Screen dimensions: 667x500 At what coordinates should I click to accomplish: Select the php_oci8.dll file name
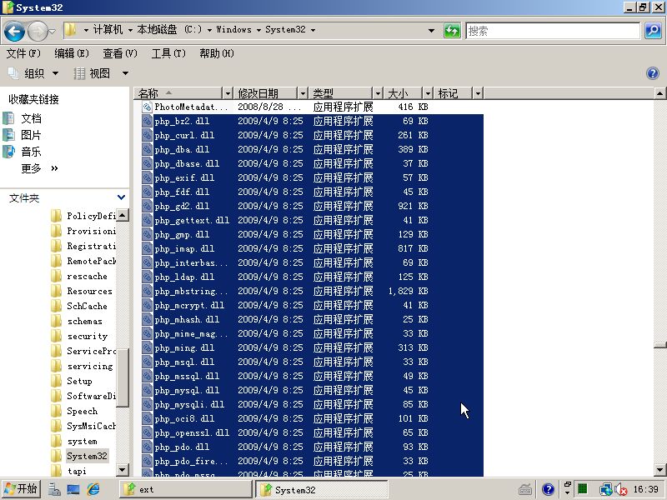184,418
